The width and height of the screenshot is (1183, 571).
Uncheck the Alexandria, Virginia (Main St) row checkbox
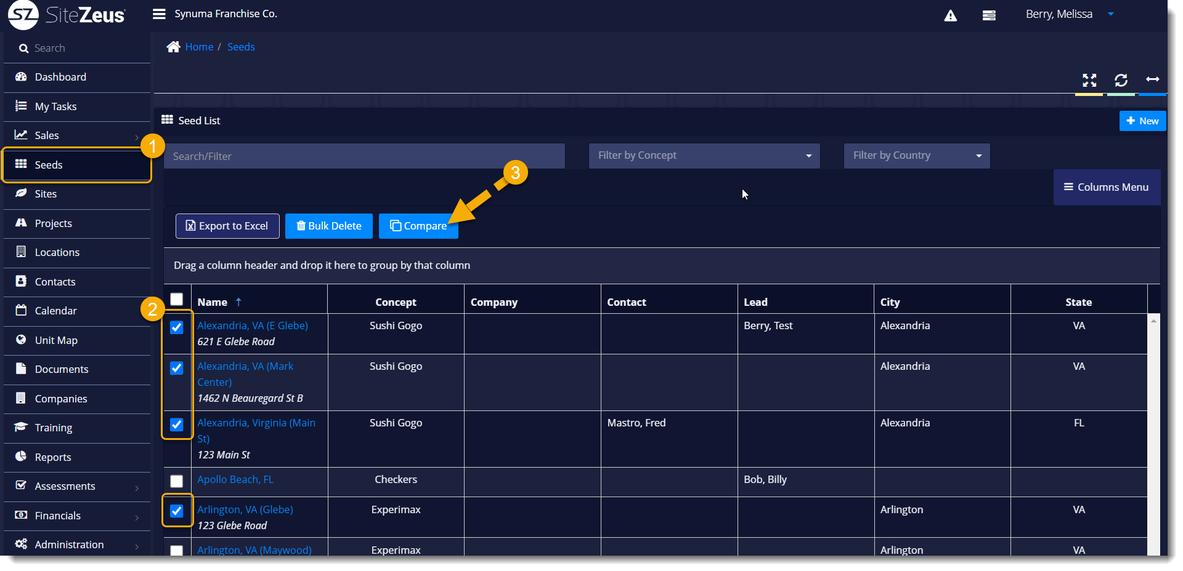(177, 425)
